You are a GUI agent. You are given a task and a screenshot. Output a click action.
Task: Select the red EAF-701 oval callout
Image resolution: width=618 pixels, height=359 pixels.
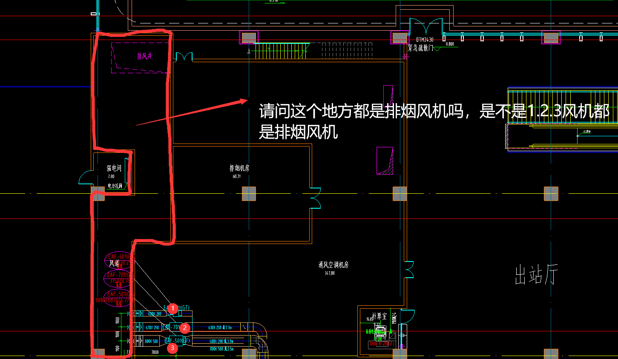click(x=118, y=278)
